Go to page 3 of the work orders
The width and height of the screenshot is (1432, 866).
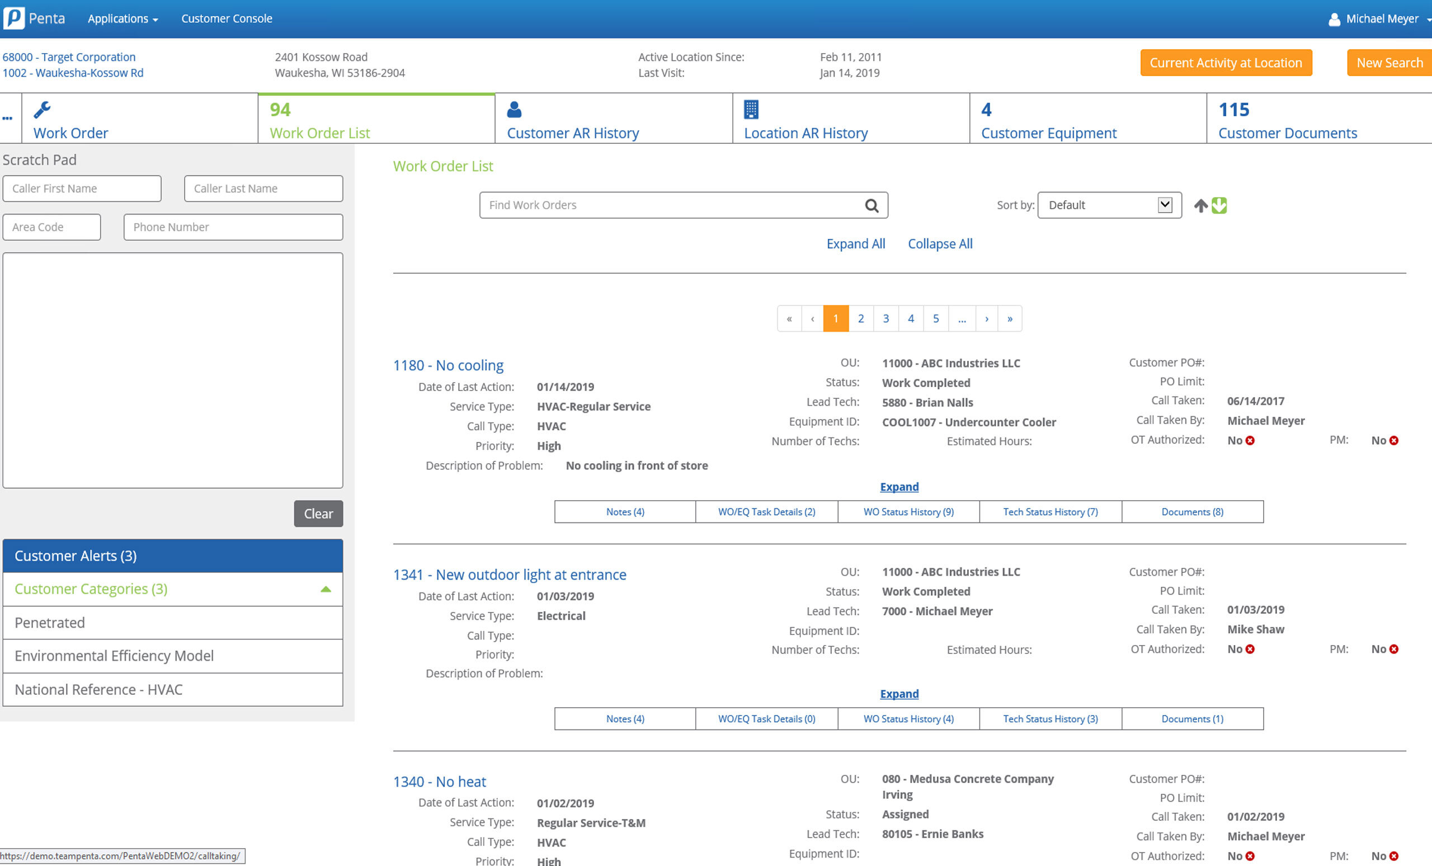(x=885, y=318)
